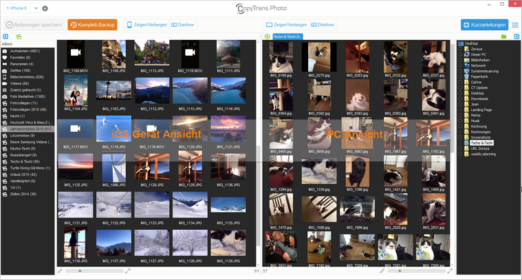Expand the Bibliotheken tree node

[460, 58]
